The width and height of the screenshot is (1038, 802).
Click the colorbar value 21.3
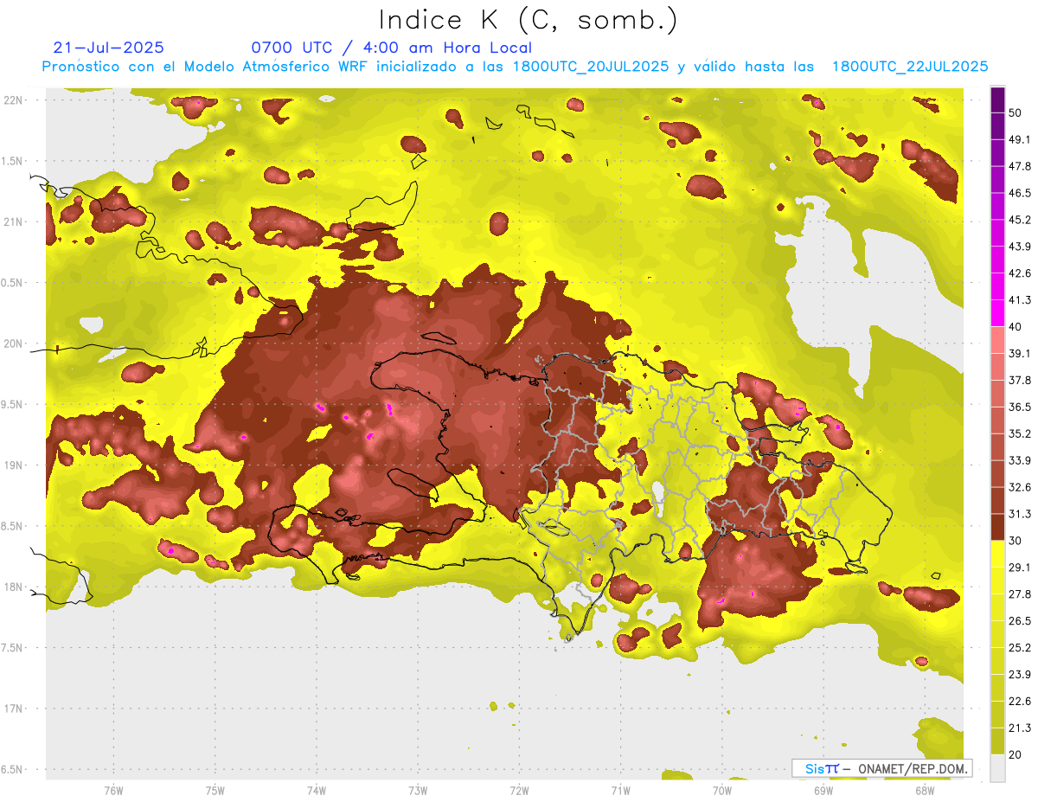tap(1019, 728)
